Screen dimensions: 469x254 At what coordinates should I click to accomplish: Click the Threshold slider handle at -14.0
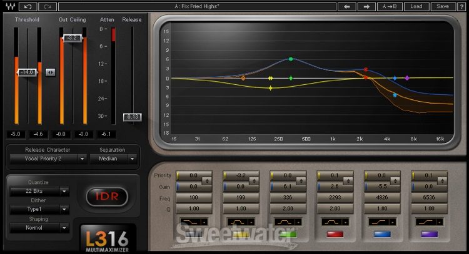coord(27,72)
